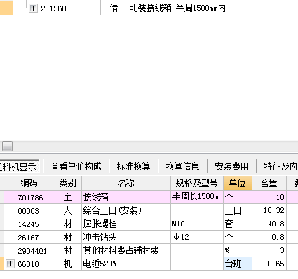Select the 借 cell in top row
This screenshot has width=298, height=279.
pyautogui.click(x=114, y=8)
